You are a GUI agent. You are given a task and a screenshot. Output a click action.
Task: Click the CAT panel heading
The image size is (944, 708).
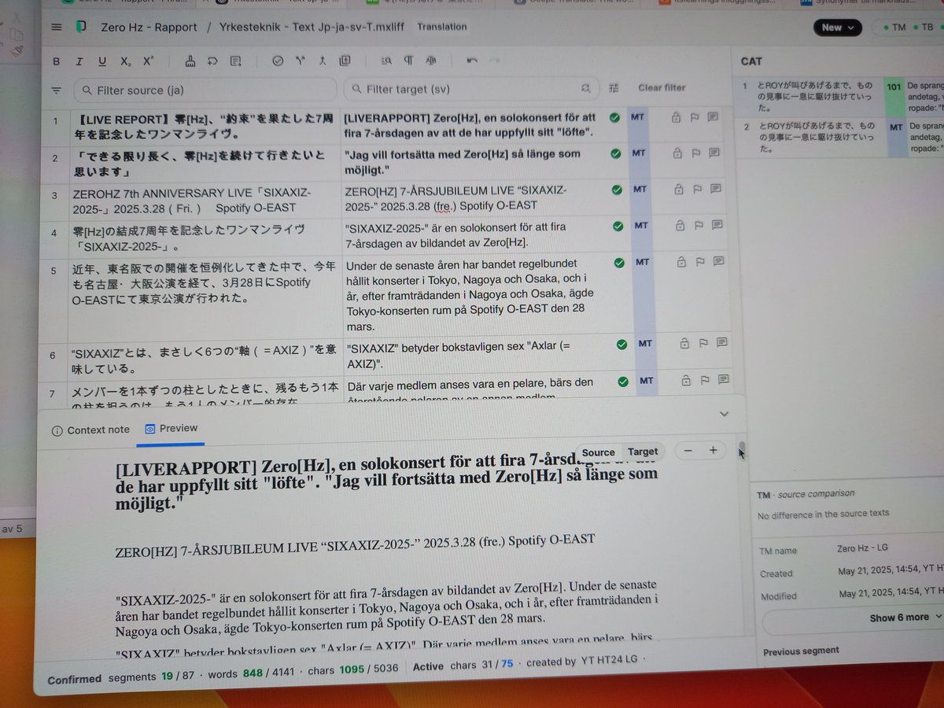point(751,61)
